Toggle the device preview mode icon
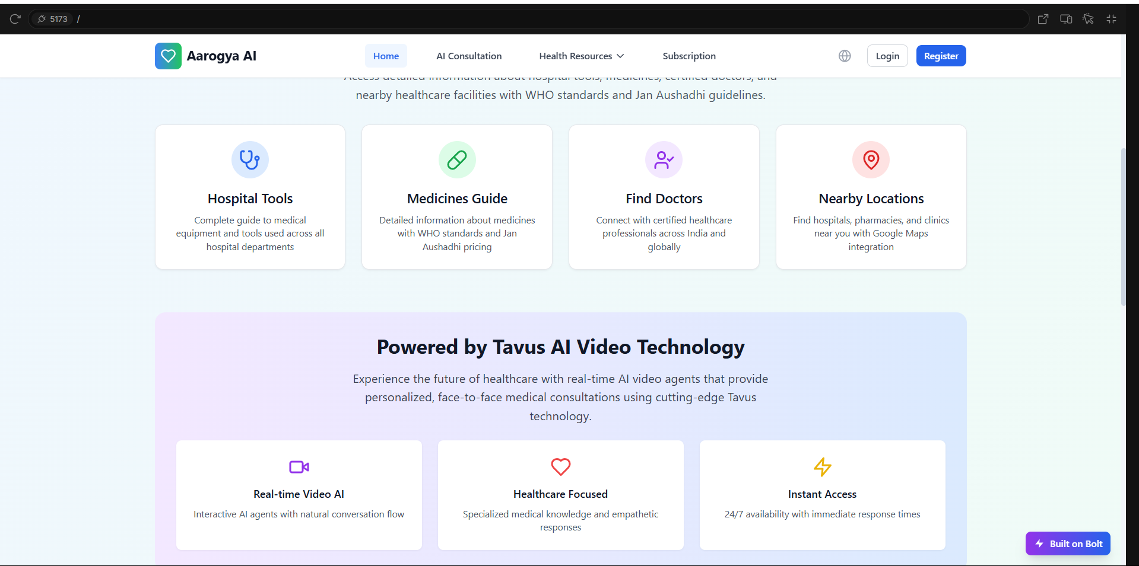This screenshot has width=1139, height=566. point(1066,19)
